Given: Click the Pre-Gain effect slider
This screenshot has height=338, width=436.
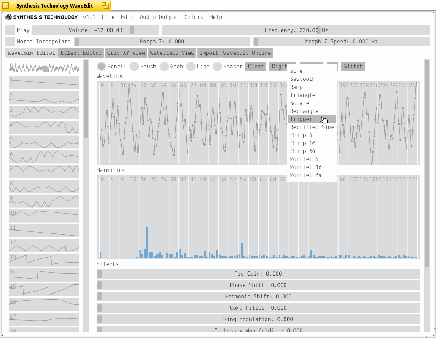Looking at the screenshot, I should click(258, 274).
